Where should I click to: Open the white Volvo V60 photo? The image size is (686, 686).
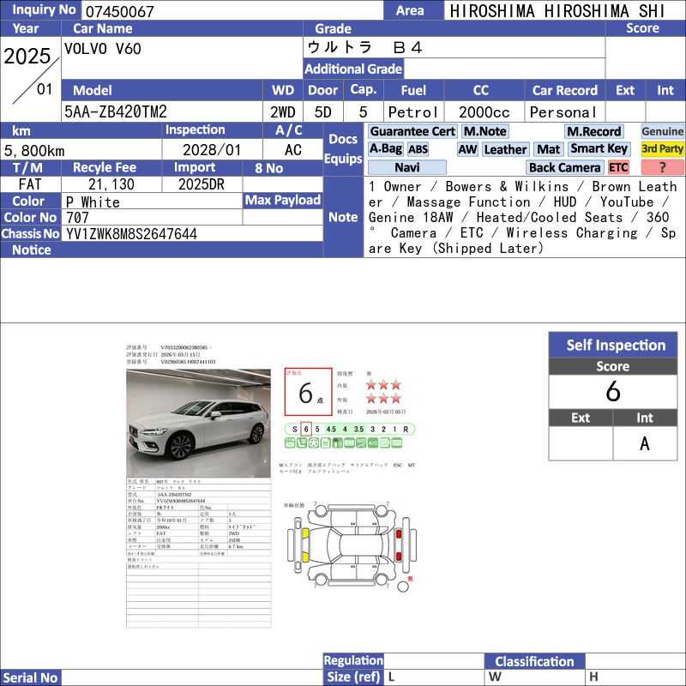pos(199,423)
